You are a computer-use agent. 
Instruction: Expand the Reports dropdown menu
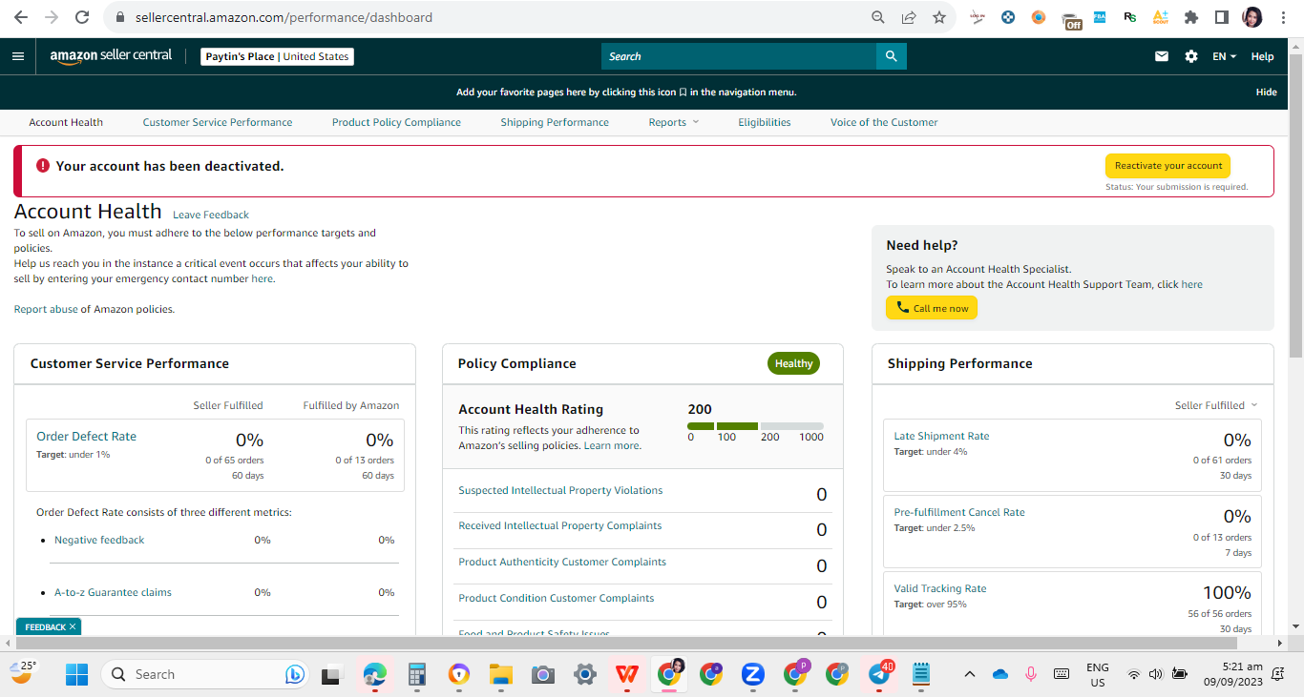(674, 122)
